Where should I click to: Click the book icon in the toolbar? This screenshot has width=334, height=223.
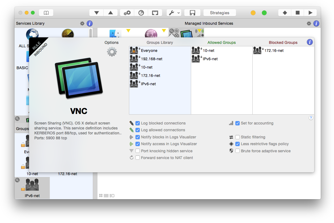(x=46, y=13)
